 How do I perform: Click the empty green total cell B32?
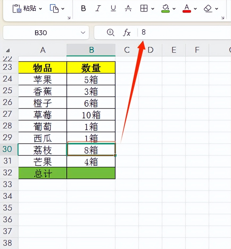[x=91, y=173]
